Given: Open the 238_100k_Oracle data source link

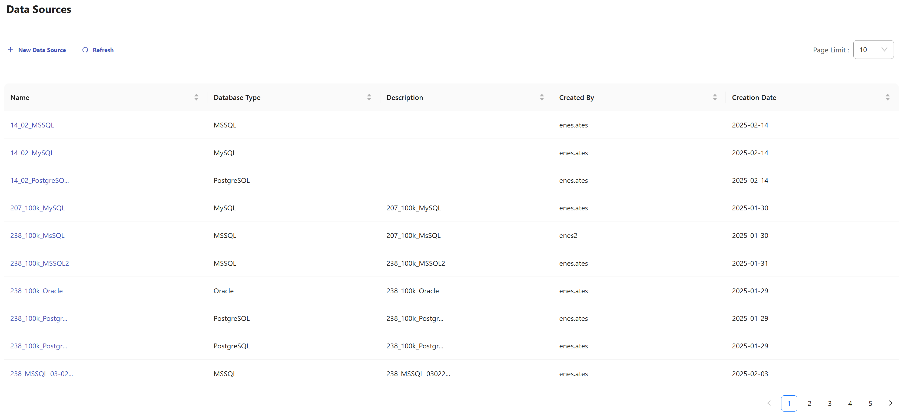Looking at the screenshot, I should tap(37, 291).
